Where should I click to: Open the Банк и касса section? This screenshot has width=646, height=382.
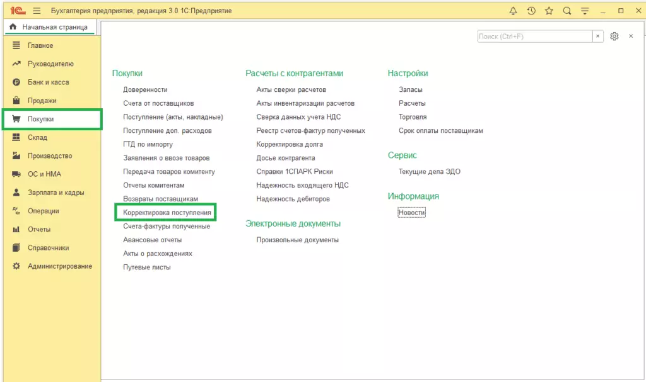click(48, 82)
